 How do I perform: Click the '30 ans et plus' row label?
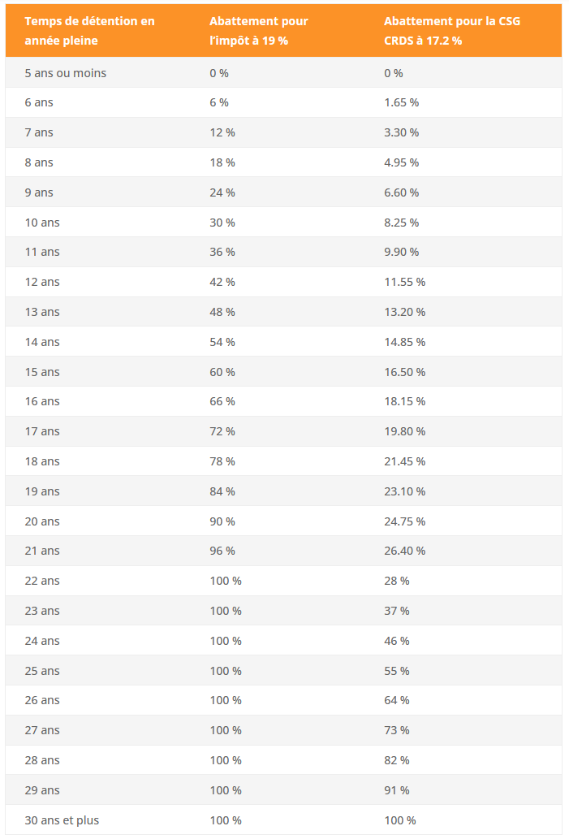pyautogui.click(x=62, y=820)
